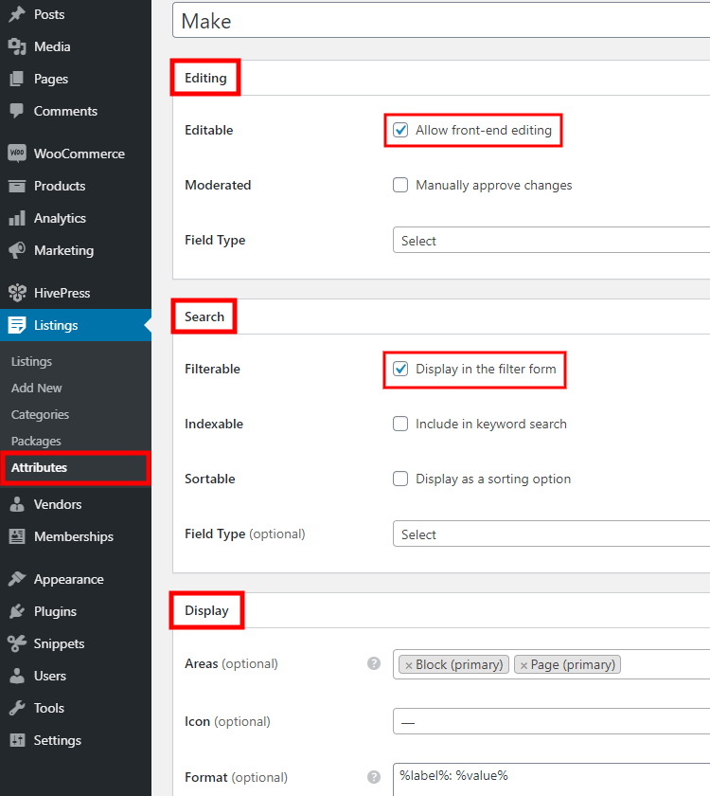The image size is (710, 796).
Task: Open the Add New listings page
Action: [x=36, y=388]
